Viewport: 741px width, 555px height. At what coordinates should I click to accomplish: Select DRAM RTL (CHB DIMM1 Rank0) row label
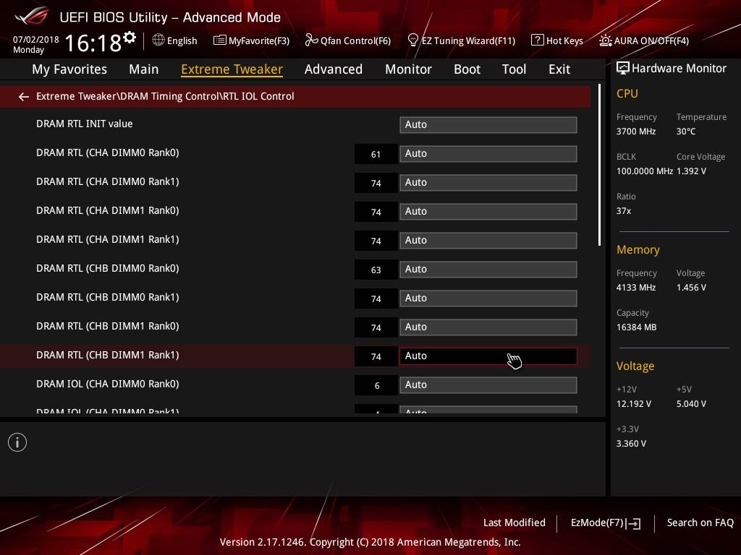click(108, 326)
